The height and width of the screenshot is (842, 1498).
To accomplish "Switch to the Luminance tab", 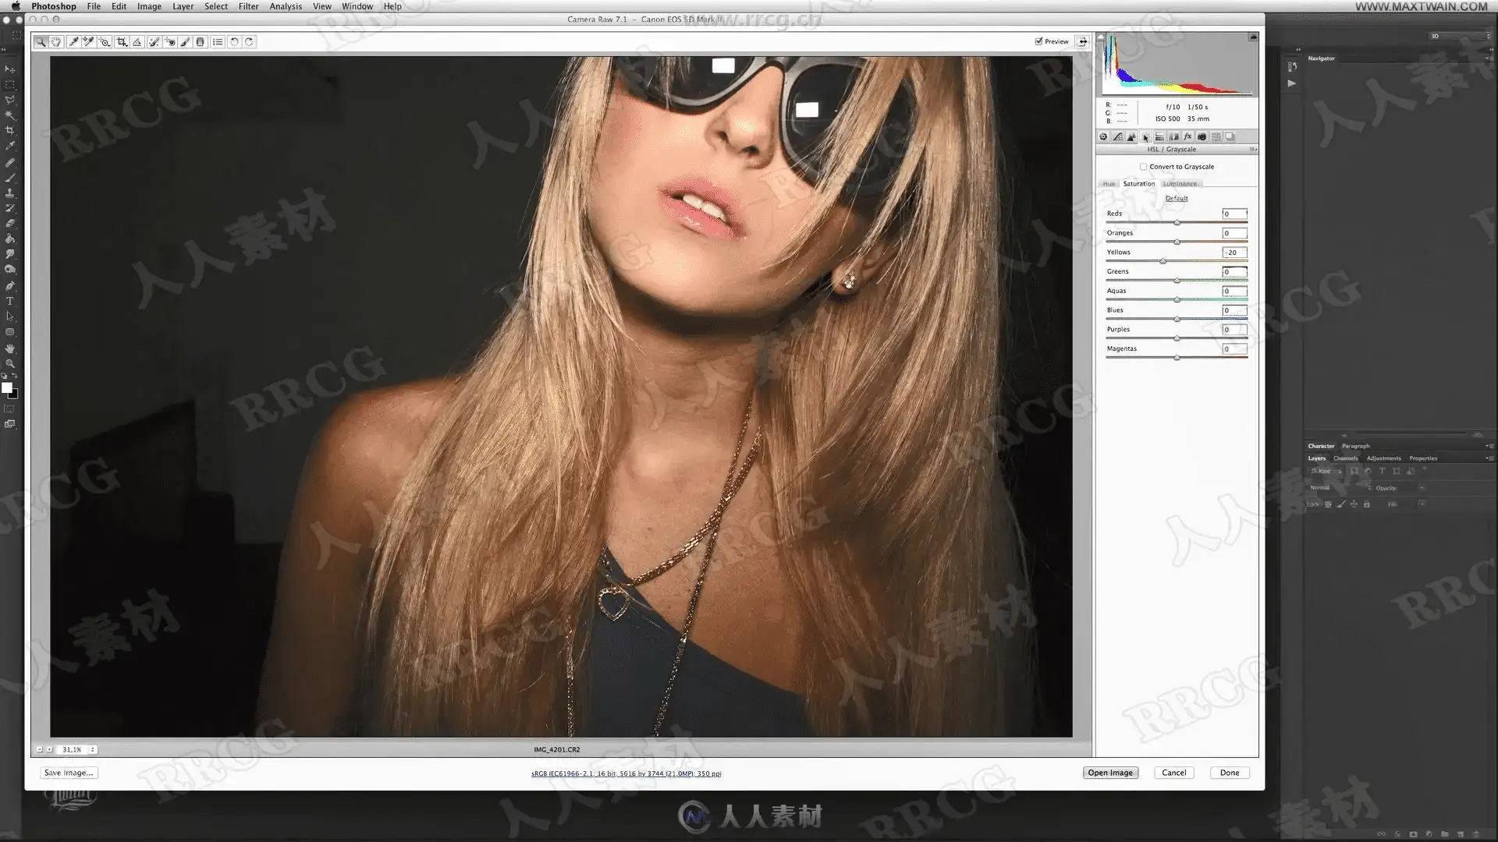I will click(1180, 184).
